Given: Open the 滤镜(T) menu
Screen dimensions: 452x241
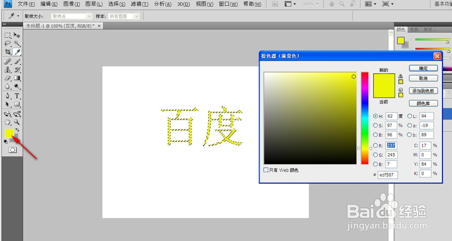Looking at the screenshot, I should coord(140,4).
